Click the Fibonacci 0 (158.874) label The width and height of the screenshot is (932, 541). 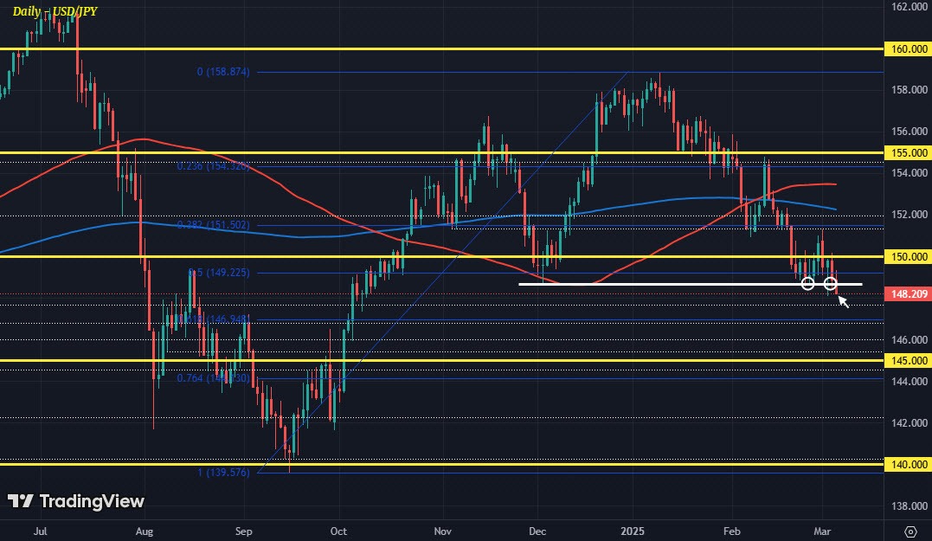point(223,71)
